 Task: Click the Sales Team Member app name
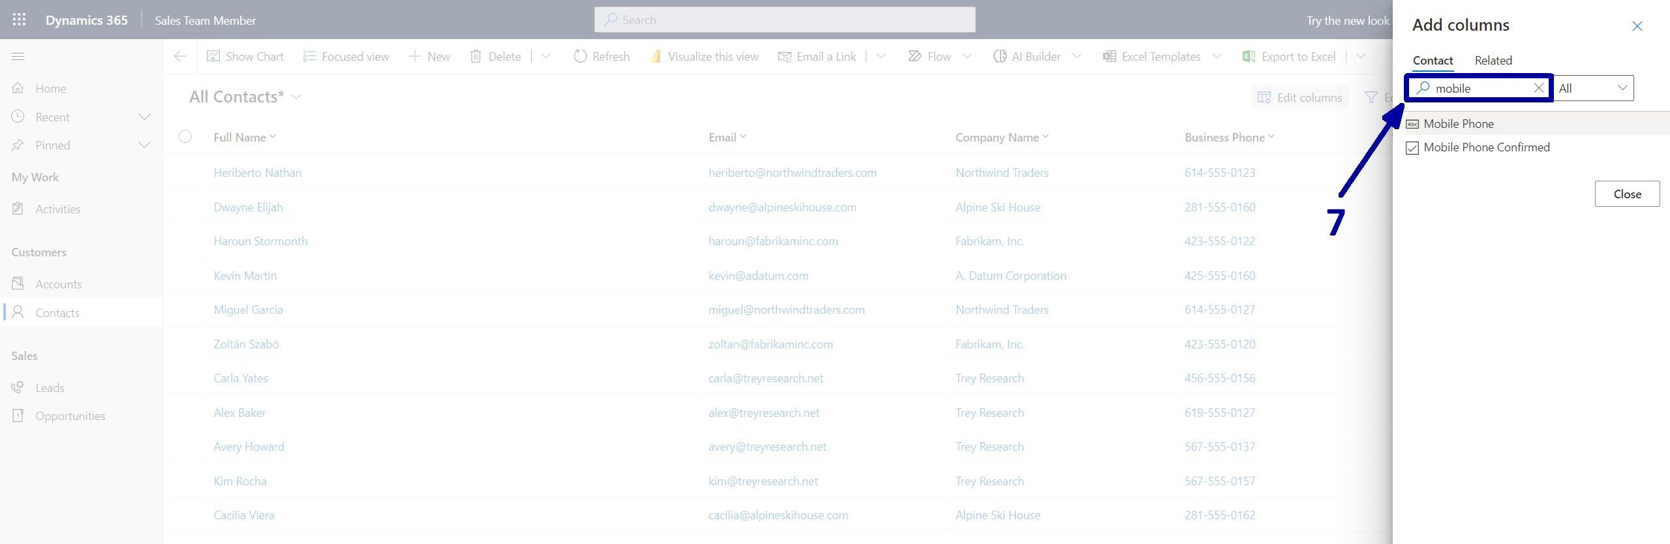pos(205,20)
